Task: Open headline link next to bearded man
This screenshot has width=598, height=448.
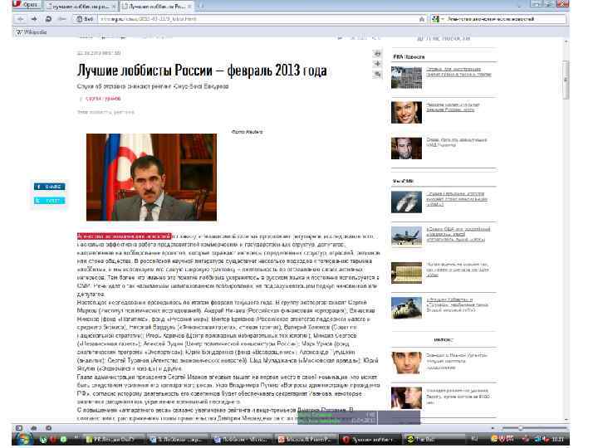Action: (x=457, y=143)
